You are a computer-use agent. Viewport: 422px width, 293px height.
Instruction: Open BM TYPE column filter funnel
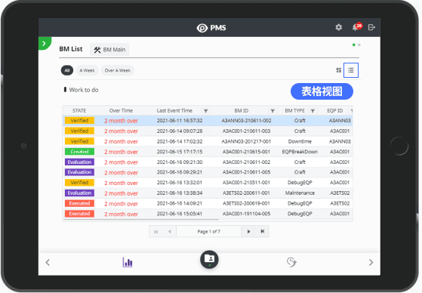313,111
